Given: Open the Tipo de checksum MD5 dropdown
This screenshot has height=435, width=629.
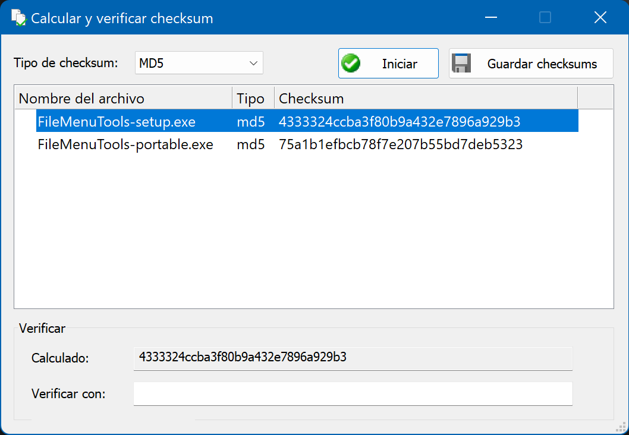Looking at the screenshot, I should pos(199,63).
